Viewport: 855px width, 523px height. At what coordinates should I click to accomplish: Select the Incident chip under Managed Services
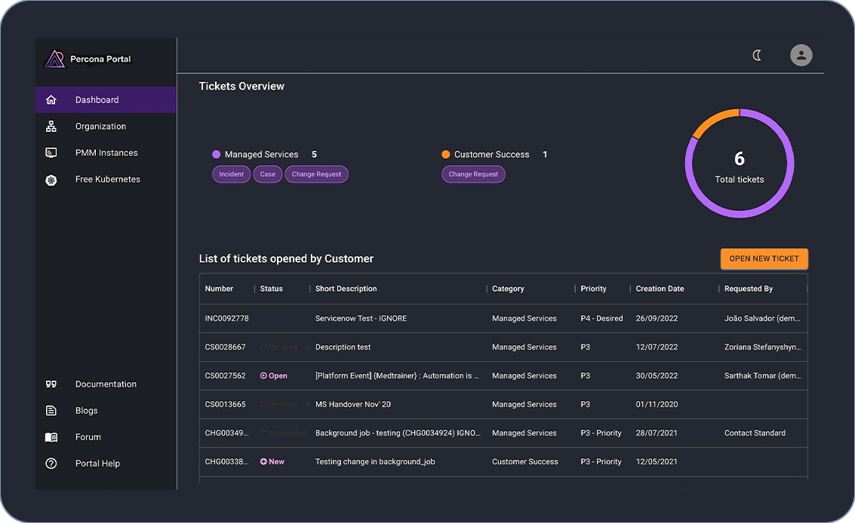click(231, 174)
